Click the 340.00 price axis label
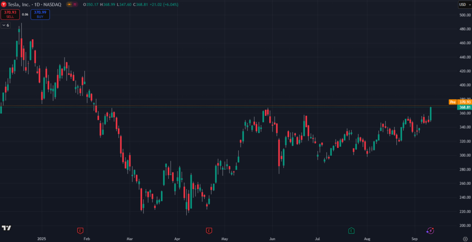The height and width of the screenshot is (242, 472). pyautogui.click(x=465, y=127)
